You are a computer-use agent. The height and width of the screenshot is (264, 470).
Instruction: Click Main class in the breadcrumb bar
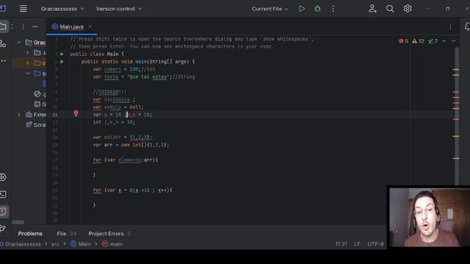[x=80, y=244]
